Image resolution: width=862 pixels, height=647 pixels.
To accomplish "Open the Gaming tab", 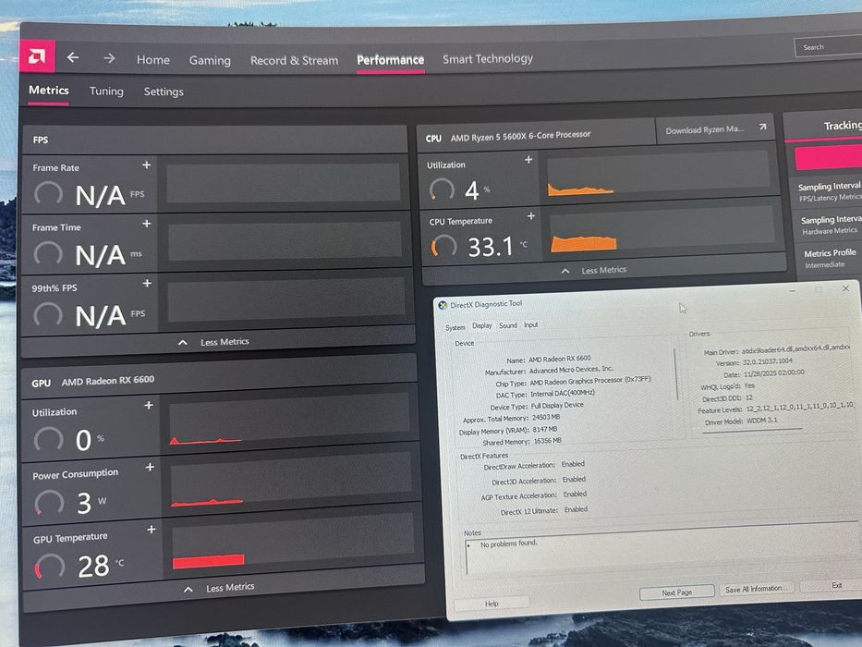I will (x=210, y=60).
